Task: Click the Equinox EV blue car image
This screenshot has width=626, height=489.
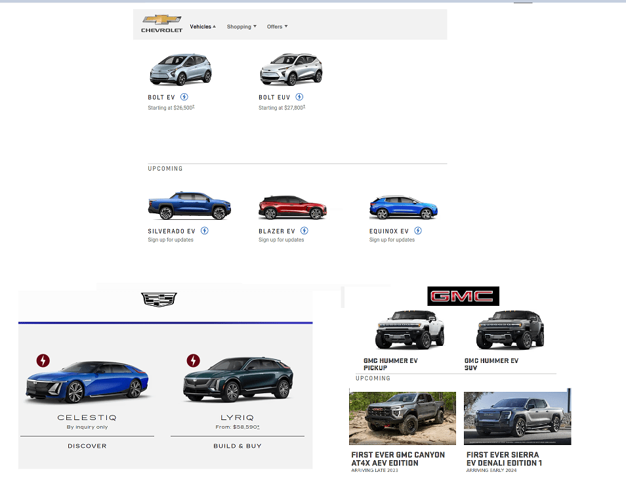Action: pos(404,207)
